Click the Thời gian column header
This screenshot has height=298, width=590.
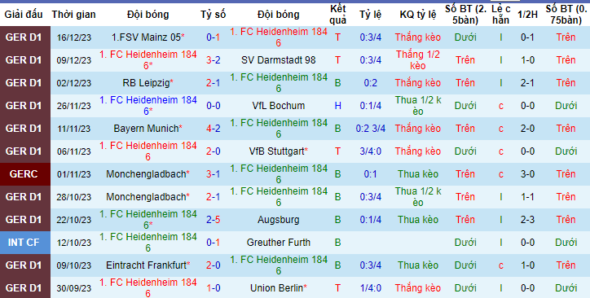73,15
